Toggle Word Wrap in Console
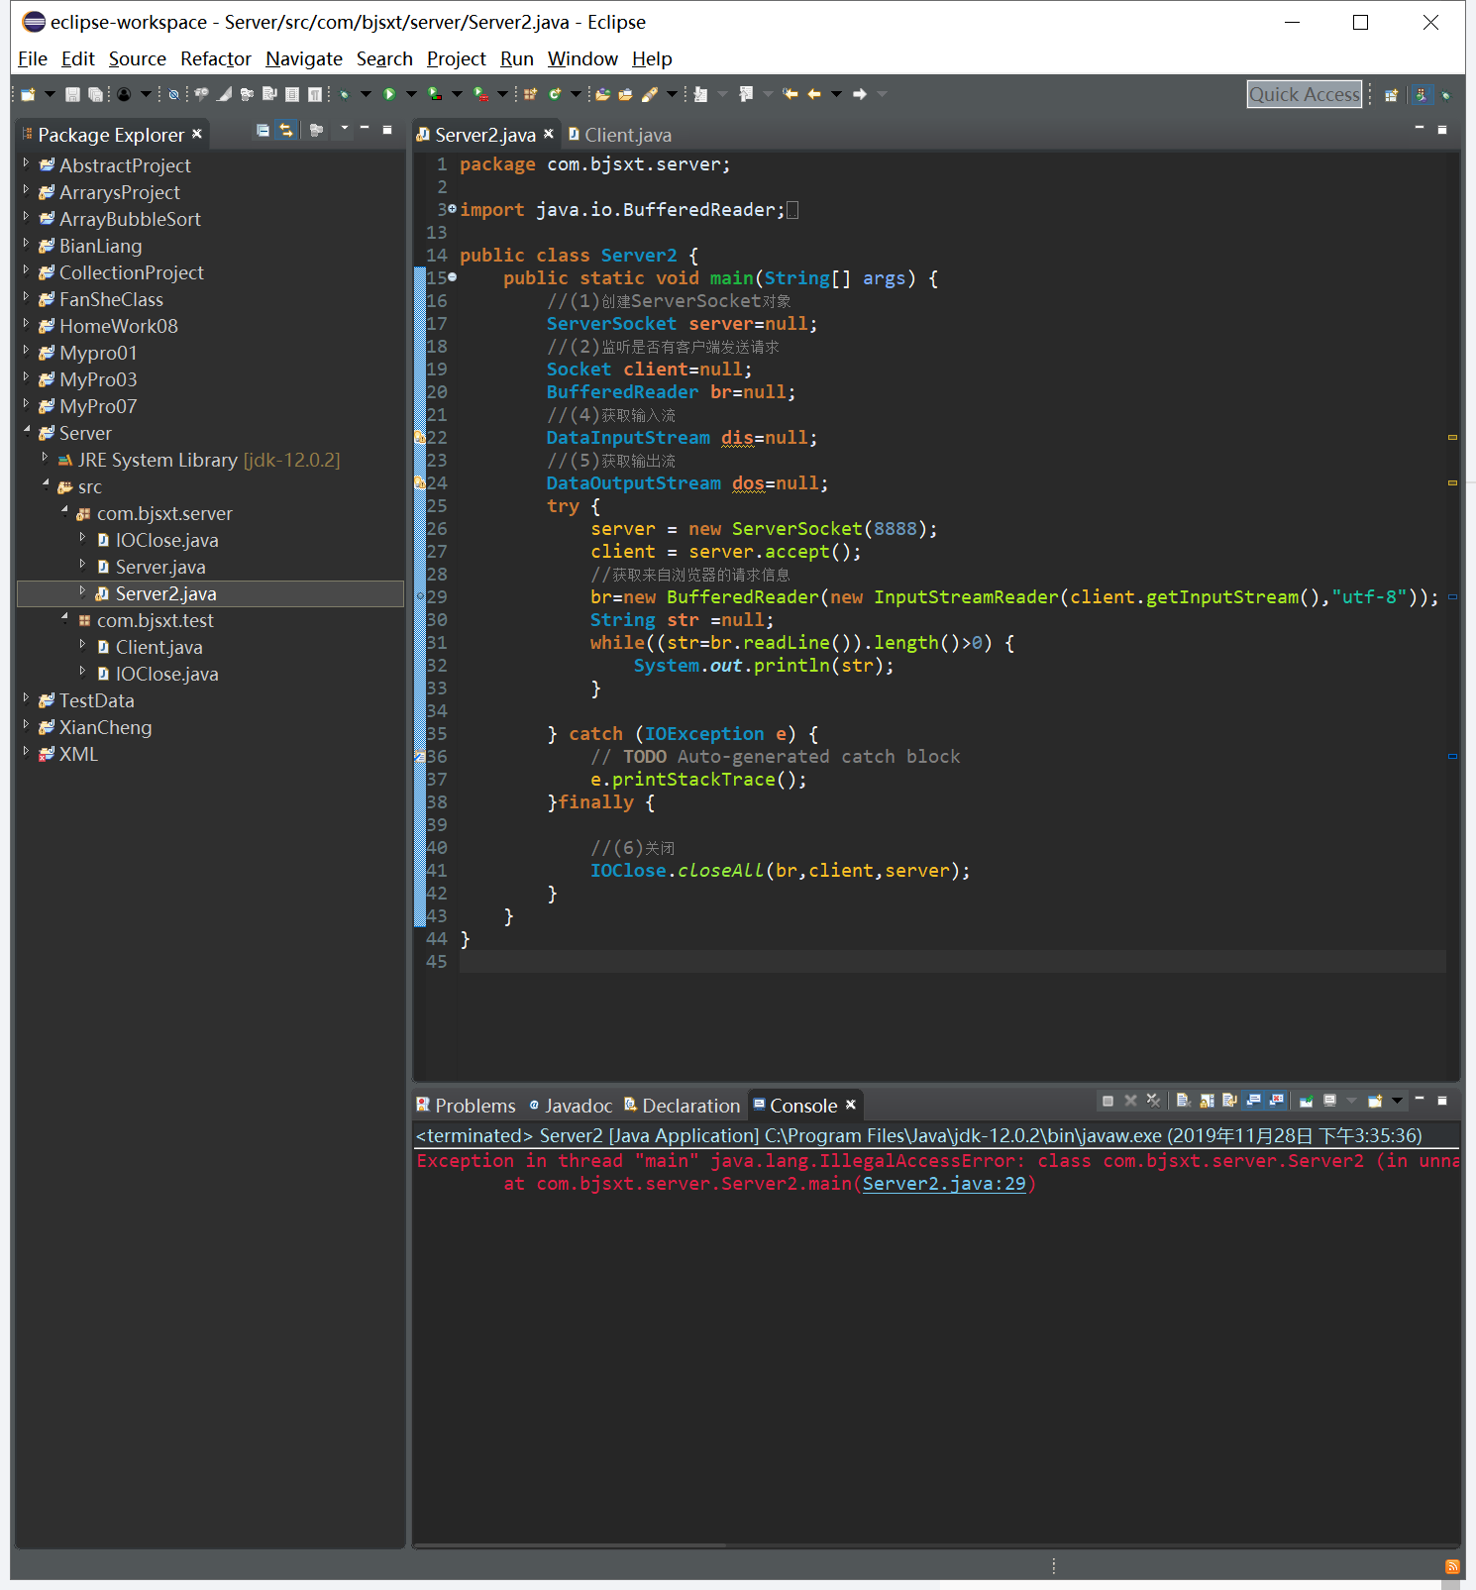The image size is (1476, 1590). coord(1229,1101)
